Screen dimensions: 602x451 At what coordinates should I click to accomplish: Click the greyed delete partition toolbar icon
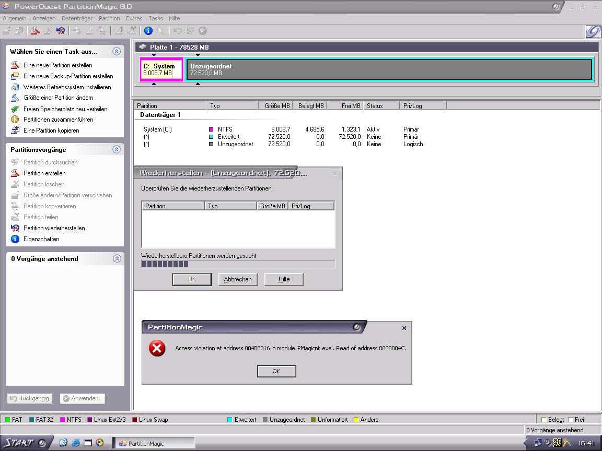48,31
